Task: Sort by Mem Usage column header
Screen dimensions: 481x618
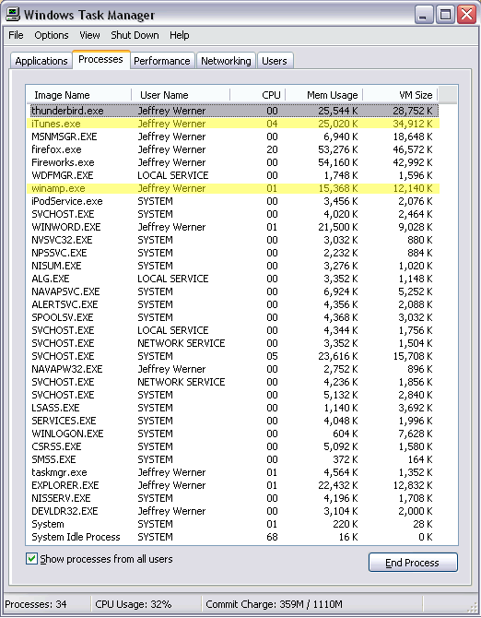Action: click(x=324, y=95)
